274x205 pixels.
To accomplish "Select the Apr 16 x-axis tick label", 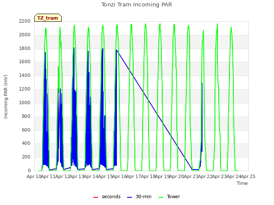I will [120, 176].
